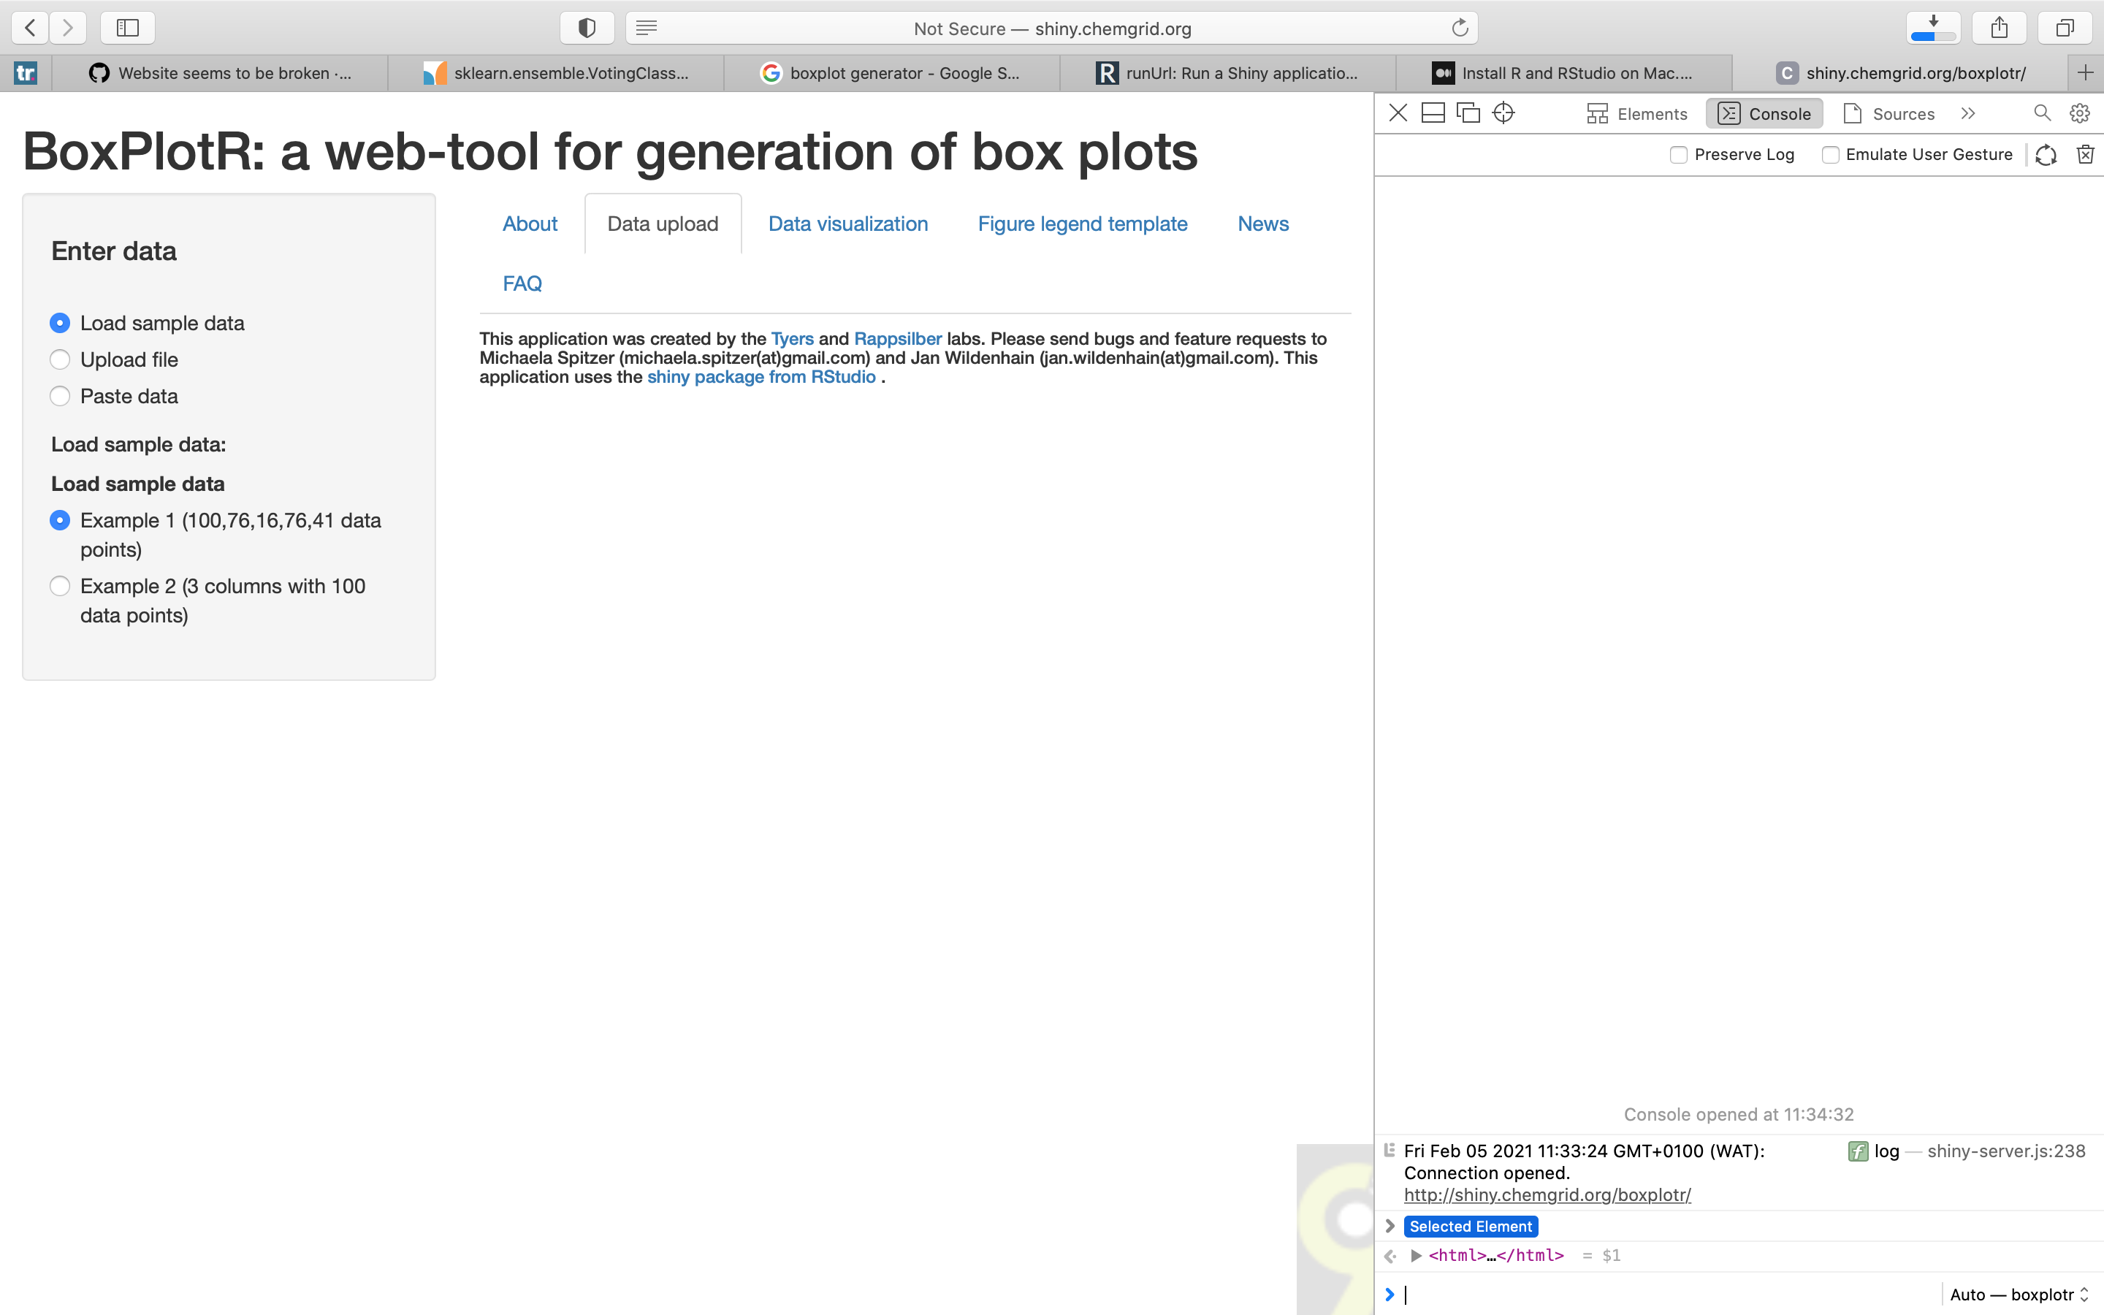This screenshot has width=2104, height=1315.
Task: Click the inspector search magnifier icon
Action: pos(2043,113)
